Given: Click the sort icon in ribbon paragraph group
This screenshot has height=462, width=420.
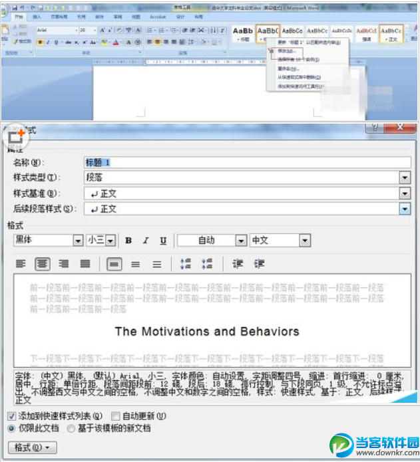Looking at the screenshot, I should tap(213, 31).
